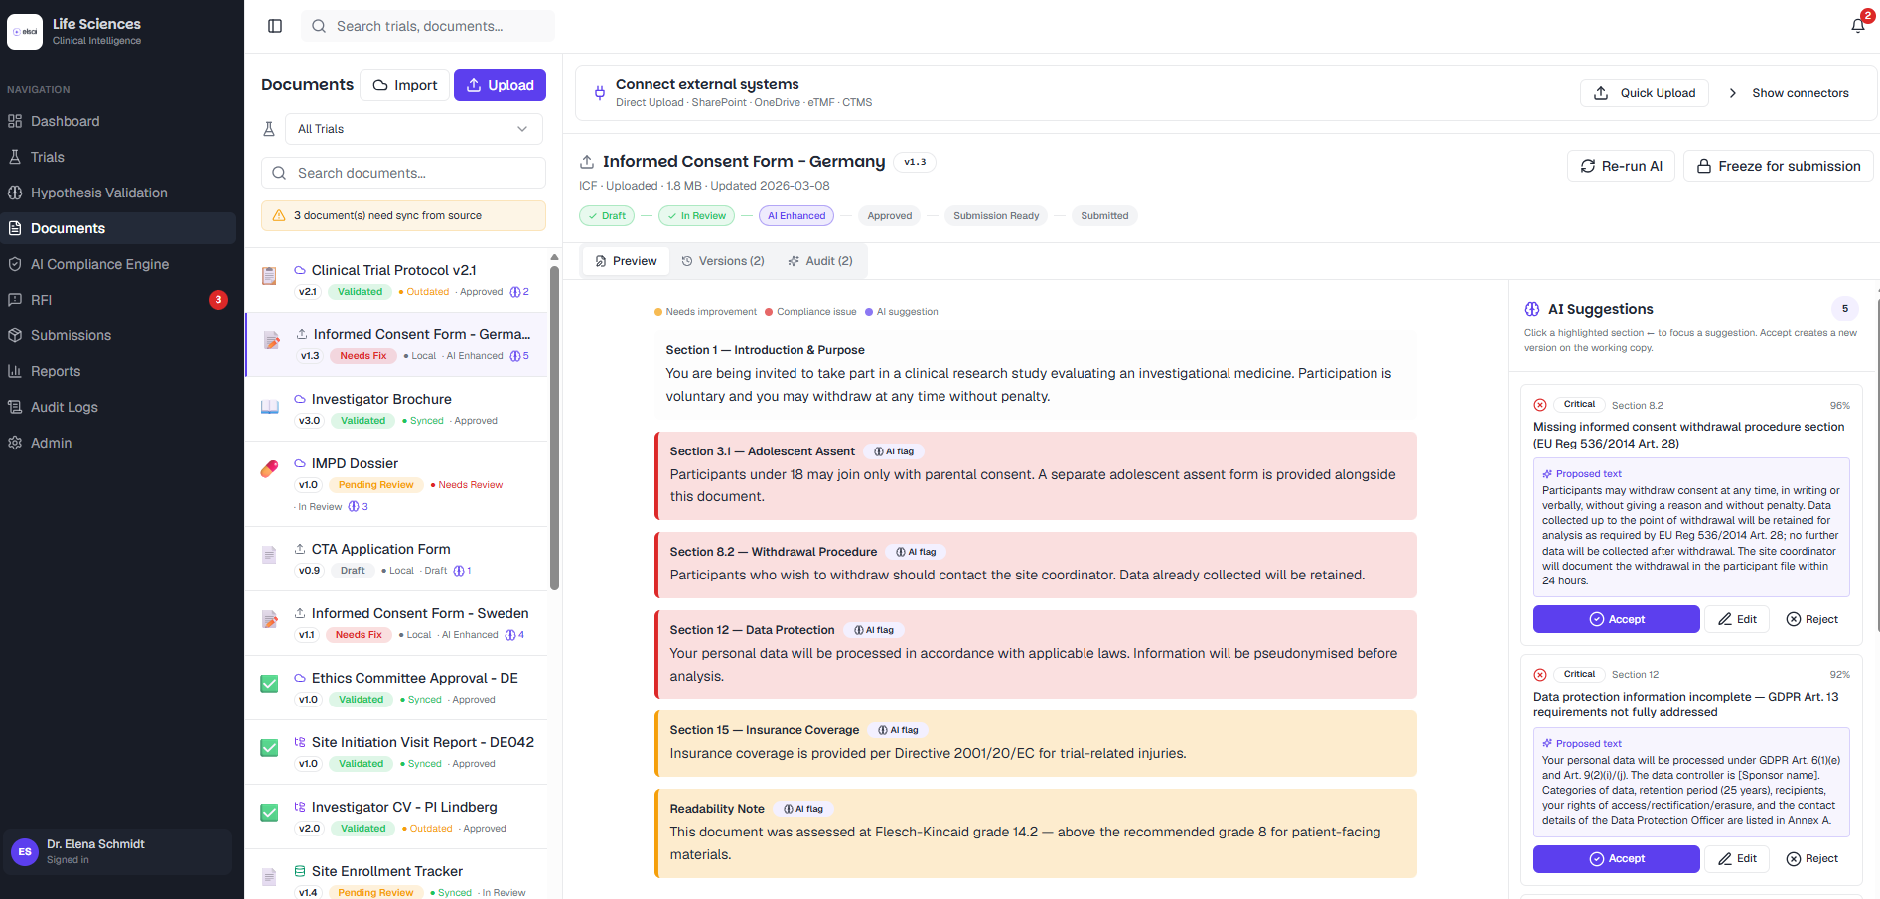Toggle the sidebar panel icon
The width and height of the screenshot is (1880, 899).
[x=275, y=26]
